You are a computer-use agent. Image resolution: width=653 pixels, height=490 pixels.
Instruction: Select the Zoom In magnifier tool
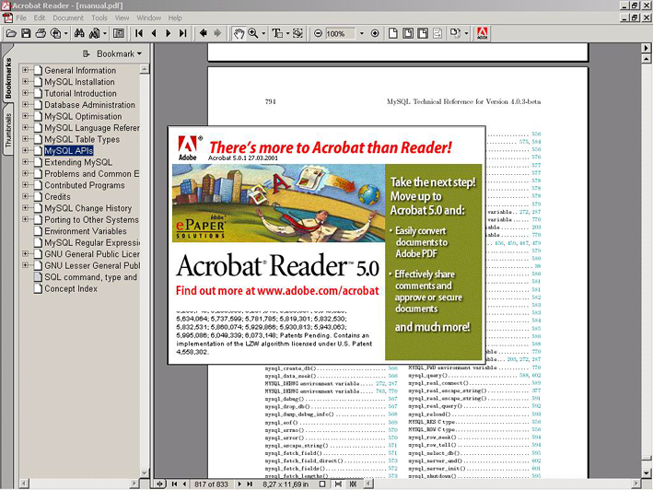(254, 33)
